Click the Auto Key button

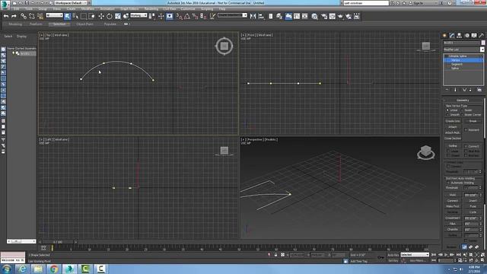tap(393, 255)
